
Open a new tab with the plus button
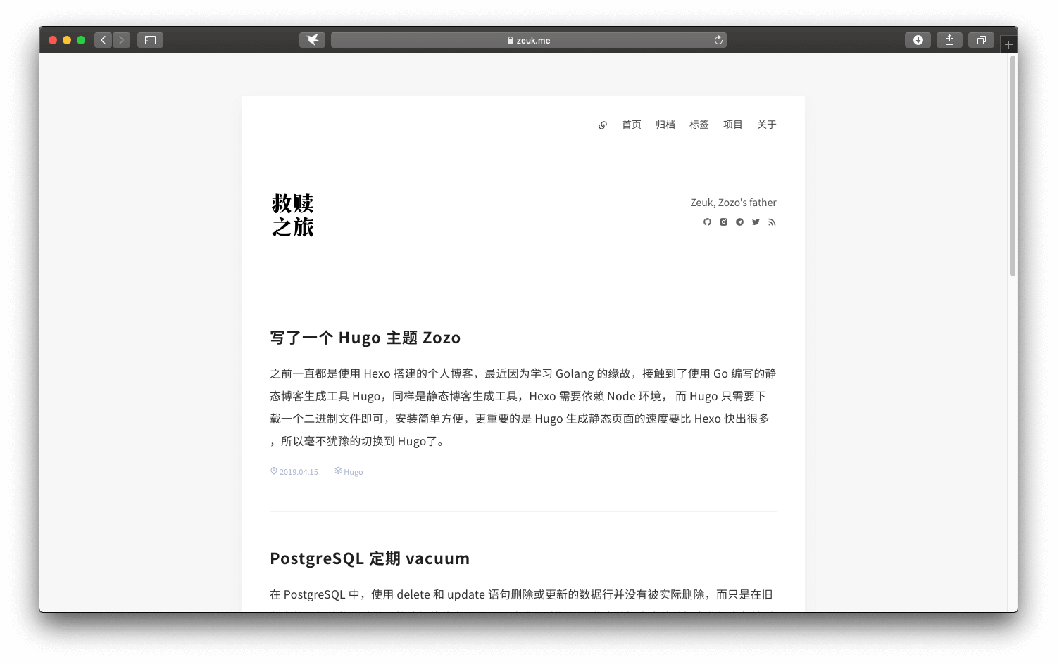1008,43
